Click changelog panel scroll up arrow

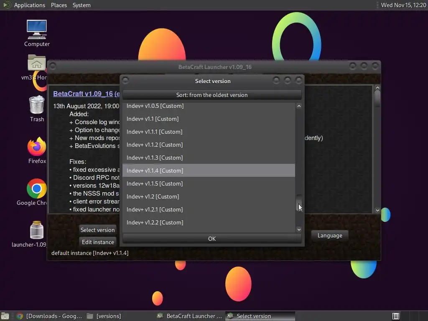coord(377,88)
